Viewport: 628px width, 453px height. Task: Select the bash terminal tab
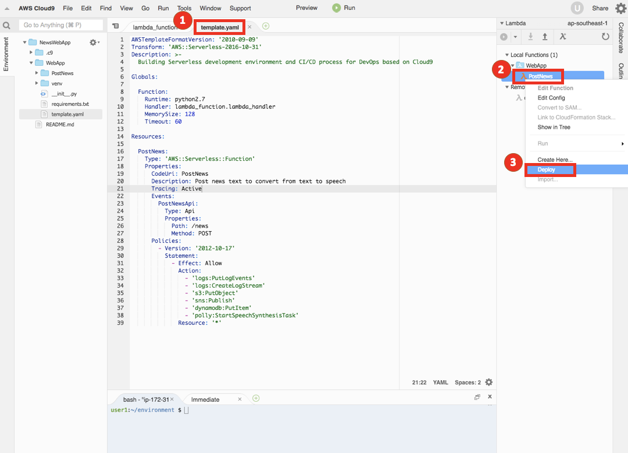click(x=146, y=399)
